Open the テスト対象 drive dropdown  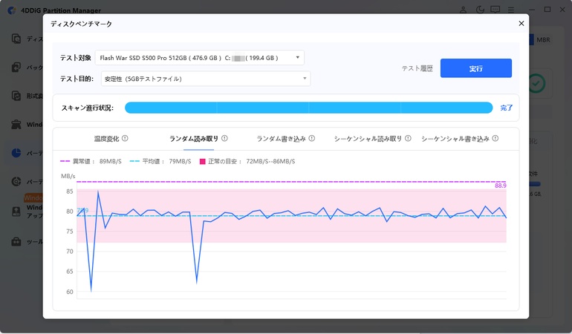coord(200,58)
